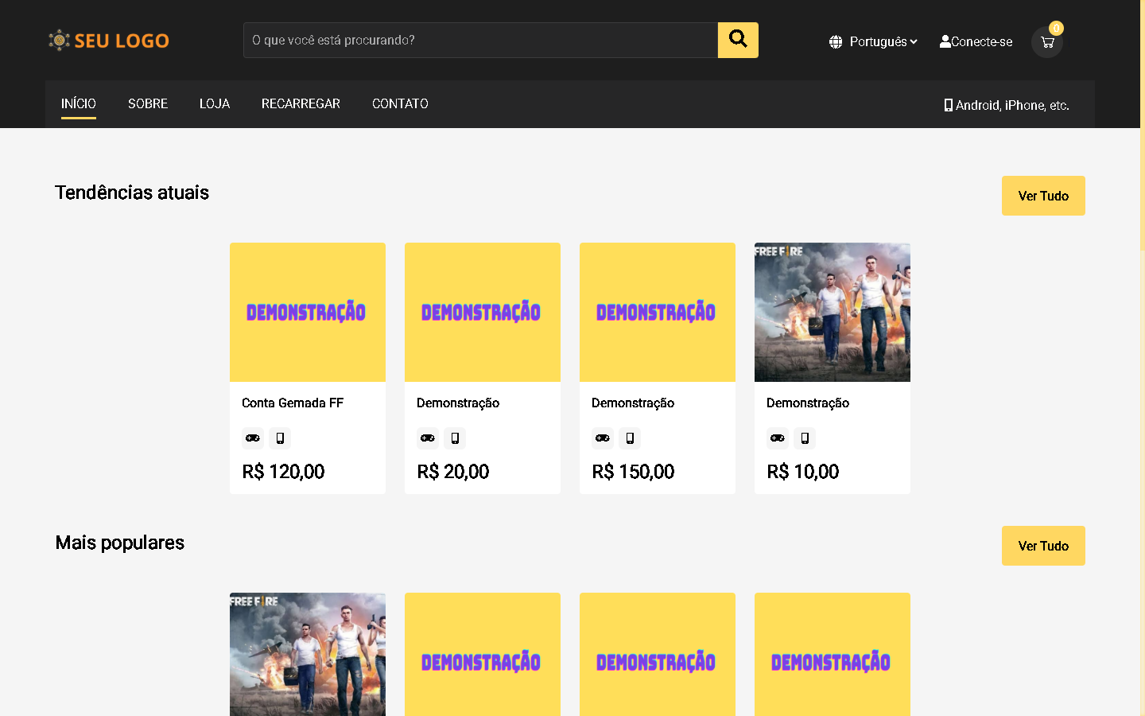Open the shopping cart icon

coord(1046,42)
